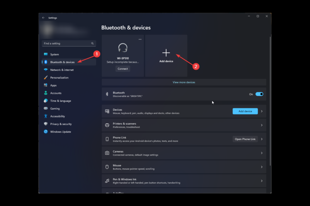The height and width of the screenshot is (206, 310).
Task: Connect the WI-SP510 headset
Action: coord(123,69)
